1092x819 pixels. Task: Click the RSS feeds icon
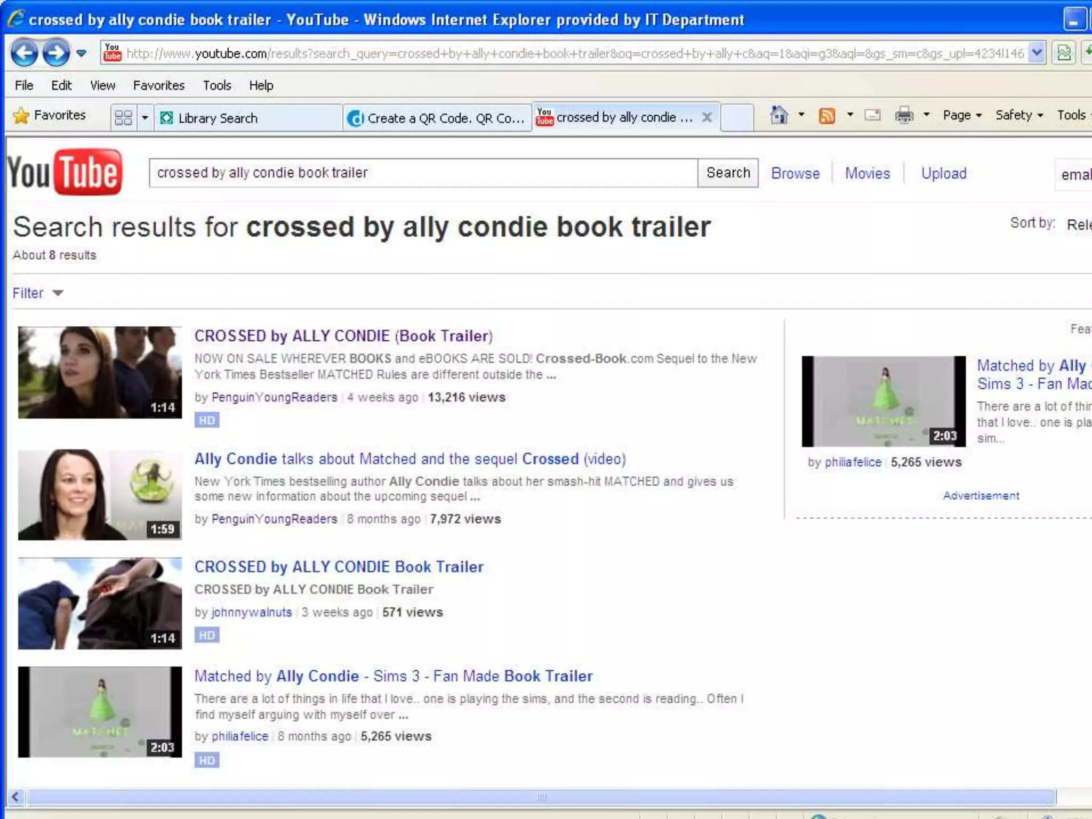[826, 115]
